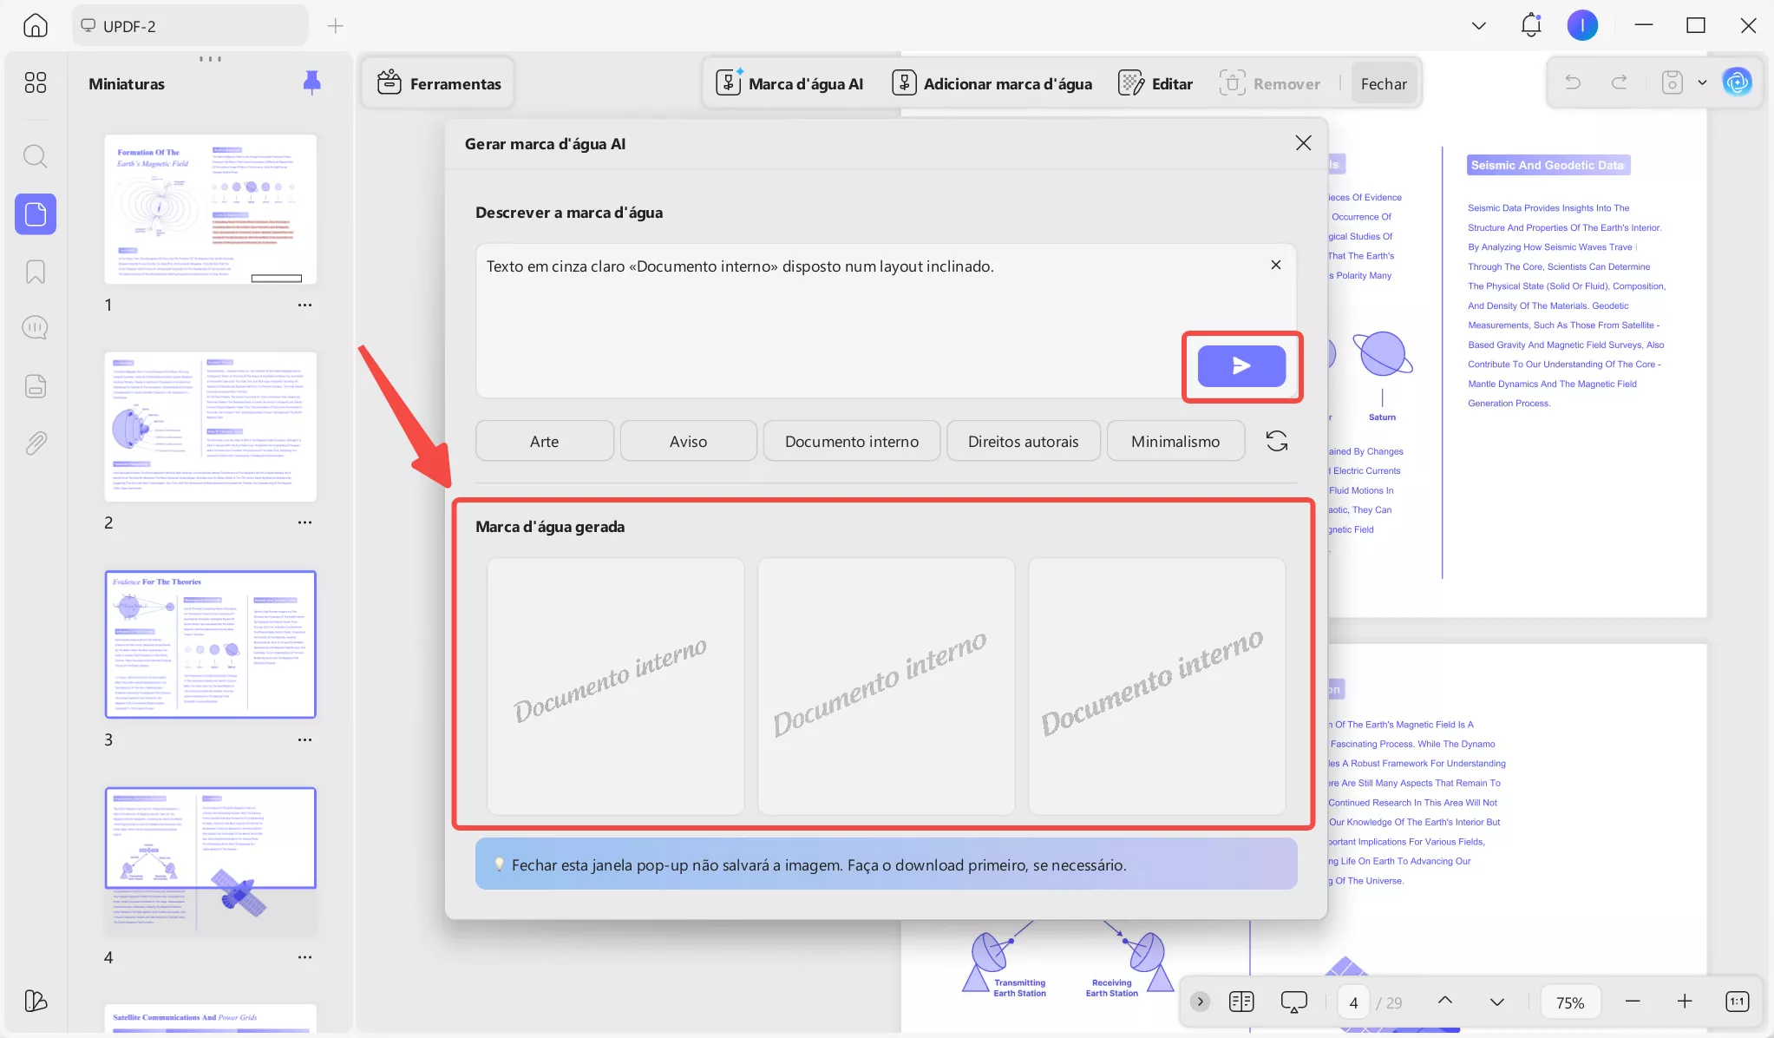
Task: Open the attachments paperclip panel
Action: pos(35,443)
